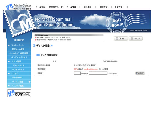Screen dimensions: 168x119
Task: Click the 区分 column header
Action: pyautogui.click(x=54, y=61)
